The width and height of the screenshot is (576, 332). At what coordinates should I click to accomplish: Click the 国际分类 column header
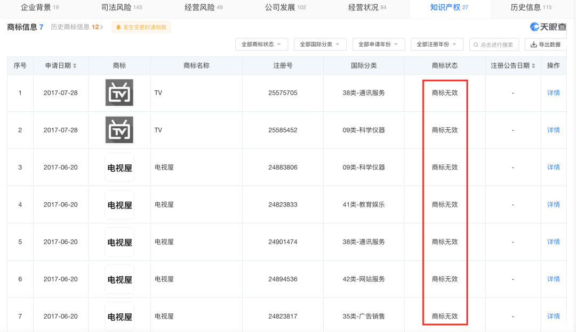click(364, 65)
